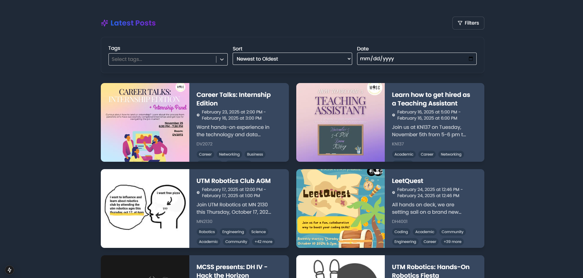Click the clock icon on Career Talks card

[x=198, y=115]
